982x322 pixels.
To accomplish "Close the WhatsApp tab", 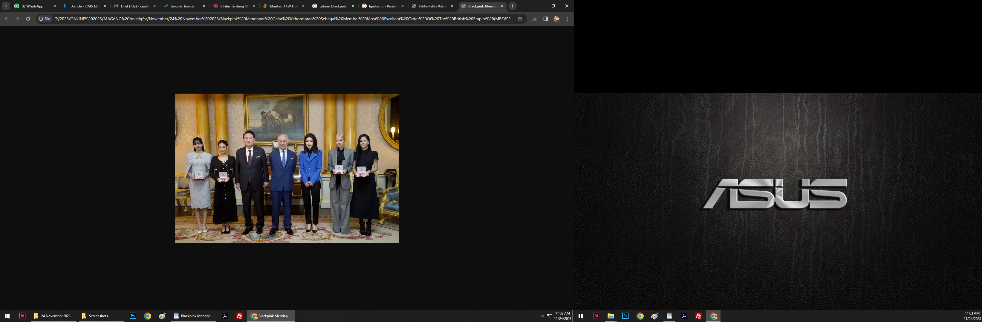I will coord(55,6).
